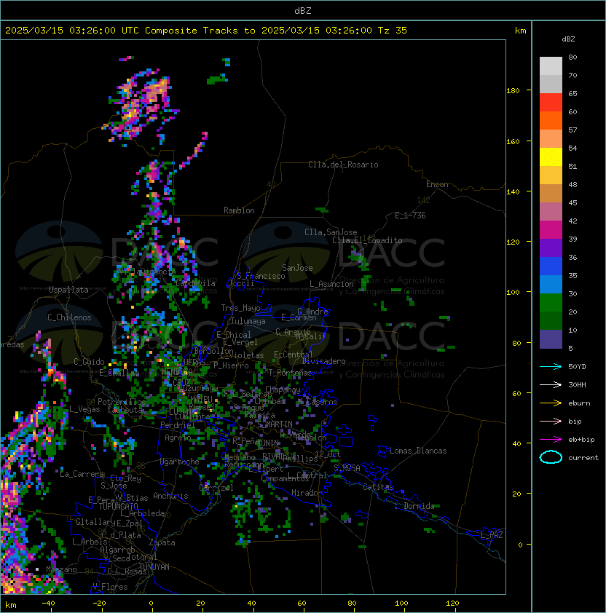Click the -40 km horizontal axis tick
This screenshot has height=613, width=606.
pos(49,604)
